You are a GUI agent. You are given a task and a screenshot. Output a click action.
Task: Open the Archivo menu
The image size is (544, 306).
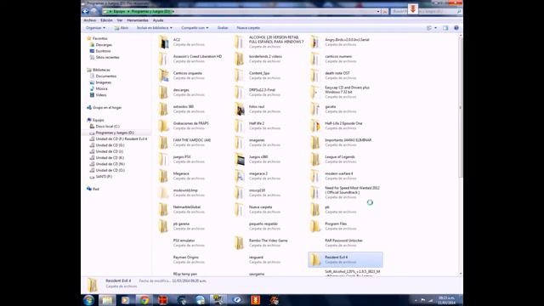click(90, 20)
